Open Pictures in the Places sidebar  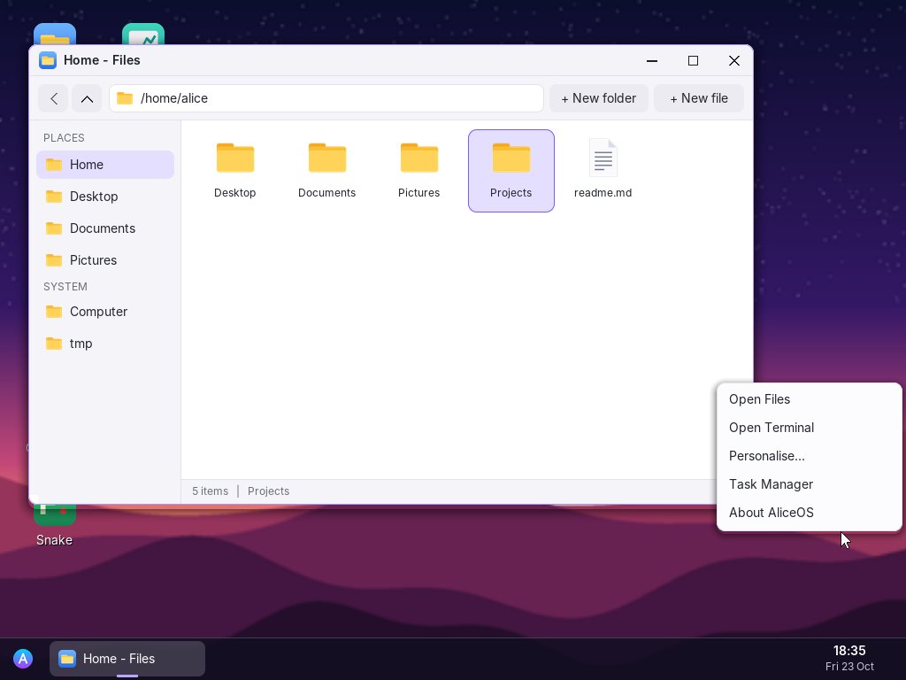tap(105, 260)
